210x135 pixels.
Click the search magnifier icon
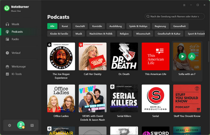tap(148, 16)
